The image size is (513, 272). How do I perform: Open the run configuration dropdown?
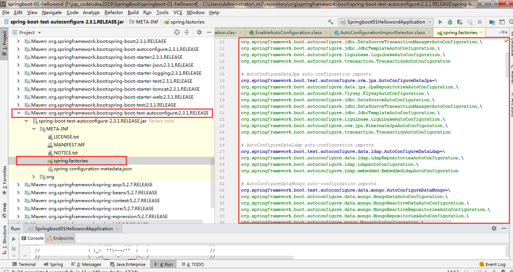point(386,22)
